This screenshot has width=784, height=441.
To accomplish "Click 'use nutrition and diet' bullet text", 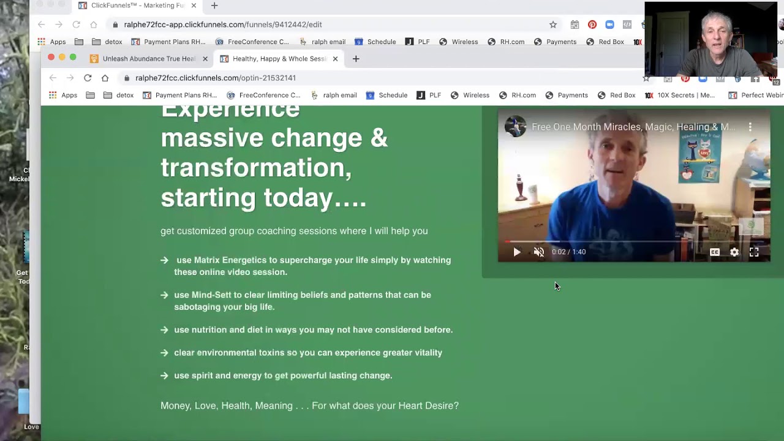I will [x=314, y=330].
